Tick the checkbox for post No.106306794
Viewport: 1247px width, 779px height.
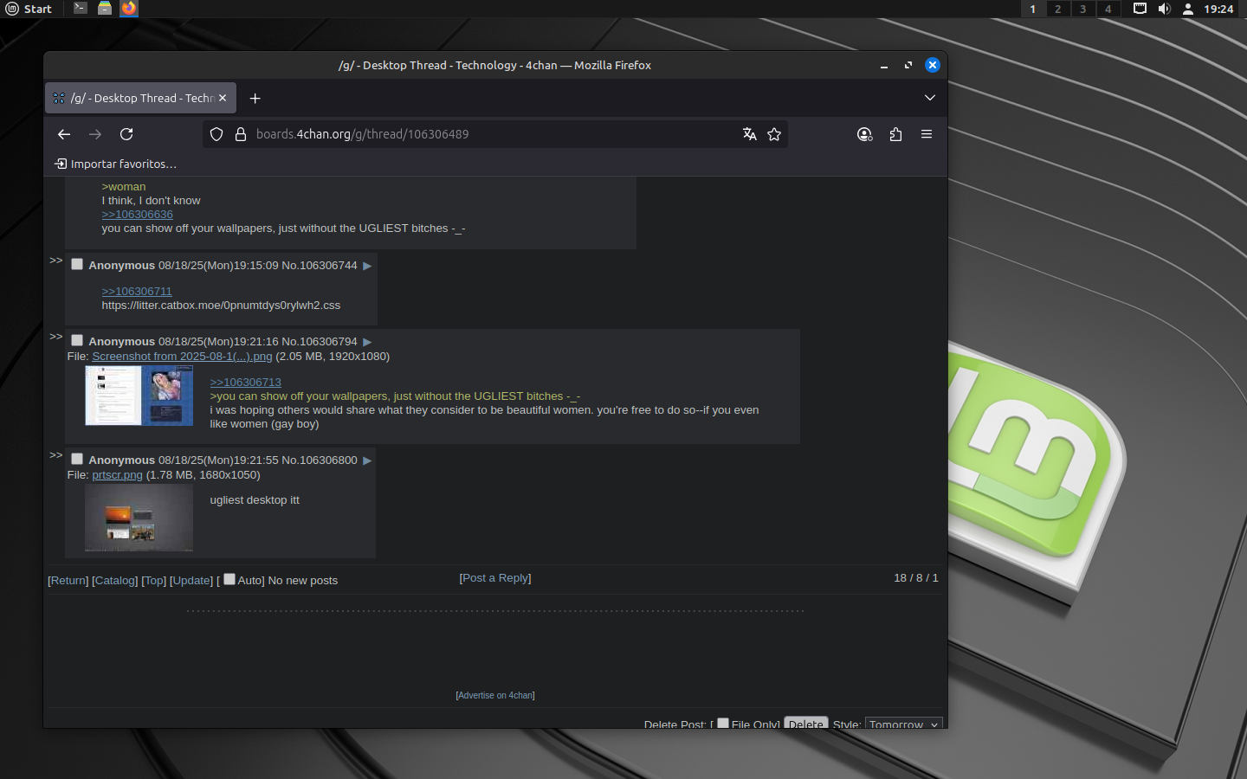tap(77, 341)
